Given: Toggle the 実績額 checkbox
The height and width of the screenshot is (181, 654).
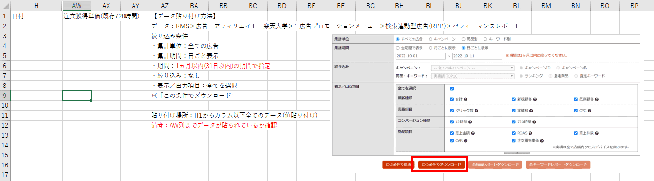Looking at the screenshot, I should [514, 110].
